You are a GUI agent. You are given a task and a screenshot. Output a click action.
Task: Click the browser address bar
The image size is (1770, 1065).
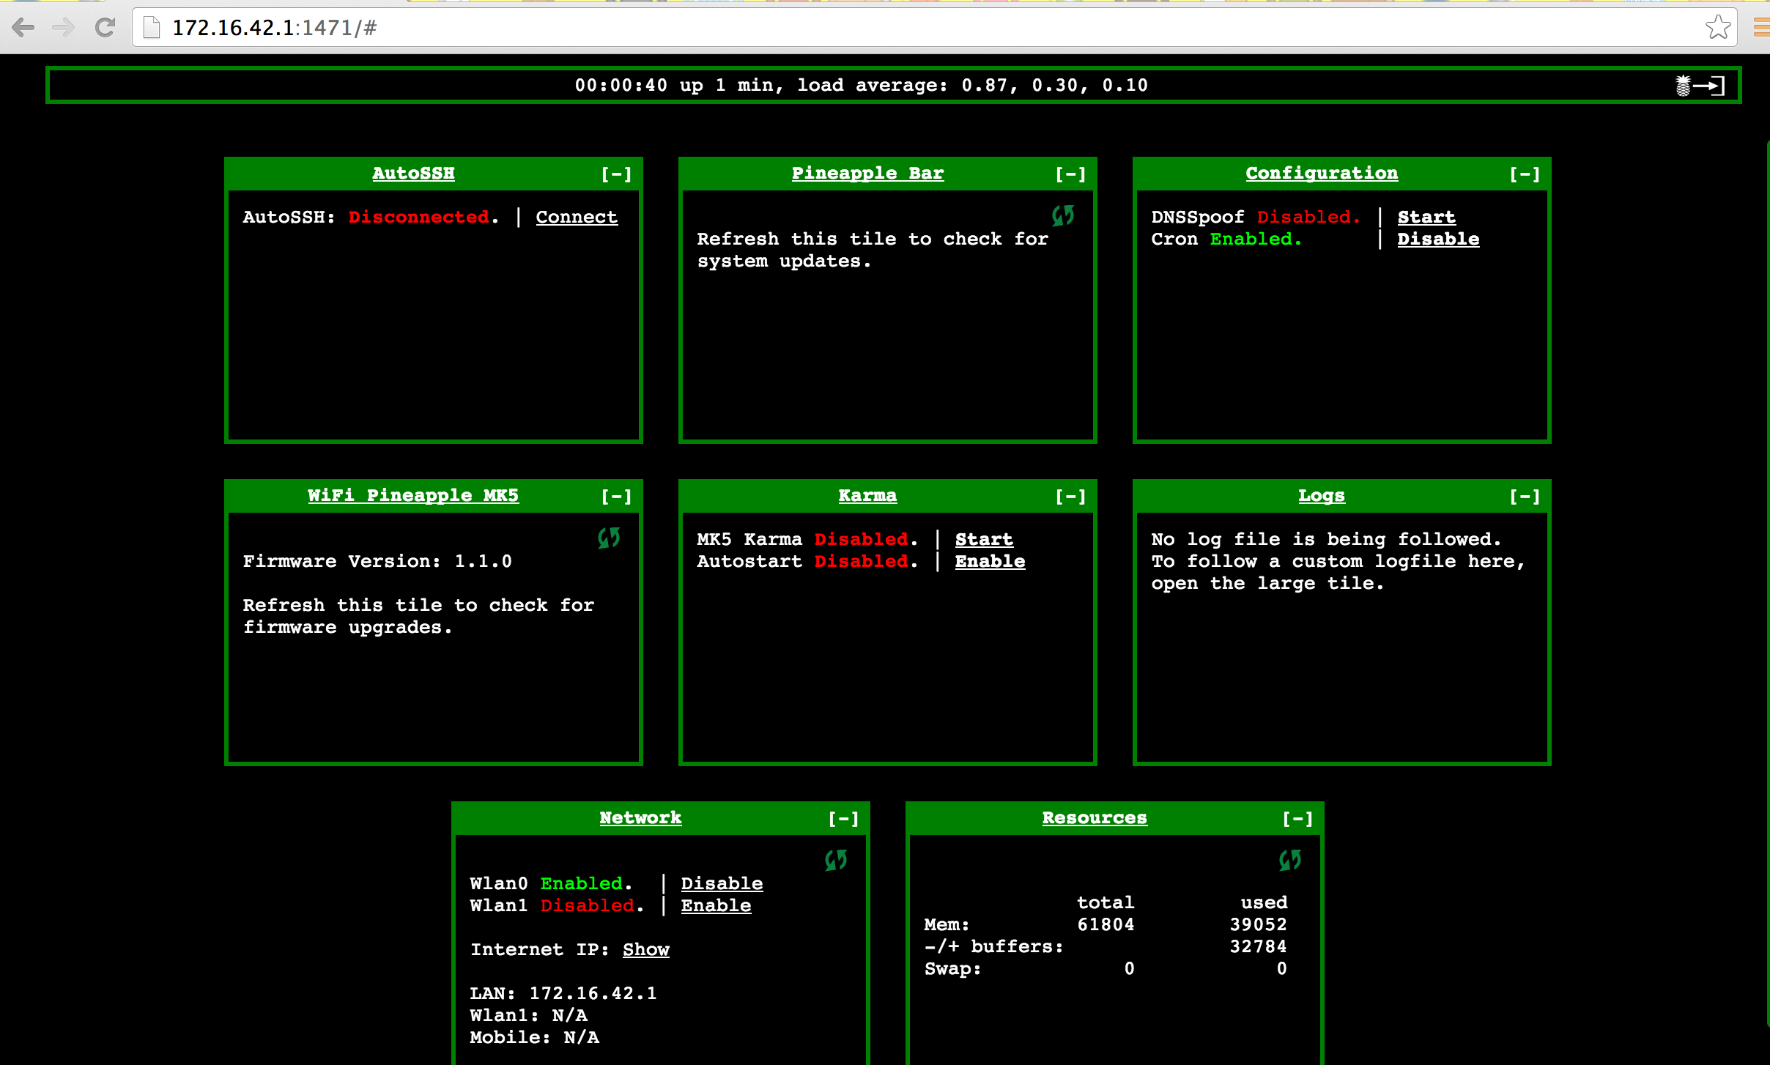click(879, 28)
